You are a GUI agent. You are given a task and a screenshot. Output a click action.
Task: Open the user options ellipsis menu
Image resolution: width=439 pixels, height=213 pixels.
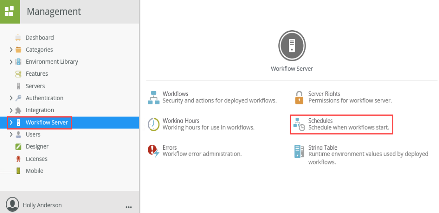129,207
